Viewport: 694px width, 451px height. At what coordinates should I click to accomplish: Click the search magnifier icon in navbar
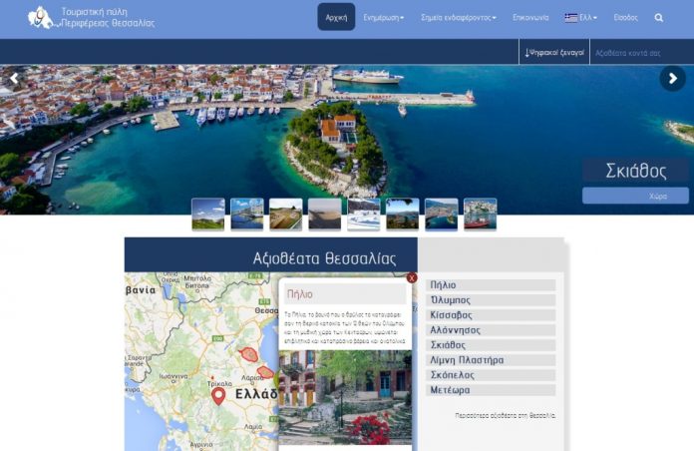pos(659,18)
